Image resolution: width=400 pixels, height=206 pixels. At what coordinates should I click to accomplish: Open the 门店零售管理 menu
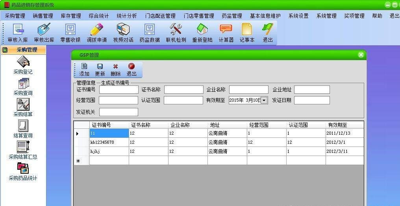[x=199, y=16]
